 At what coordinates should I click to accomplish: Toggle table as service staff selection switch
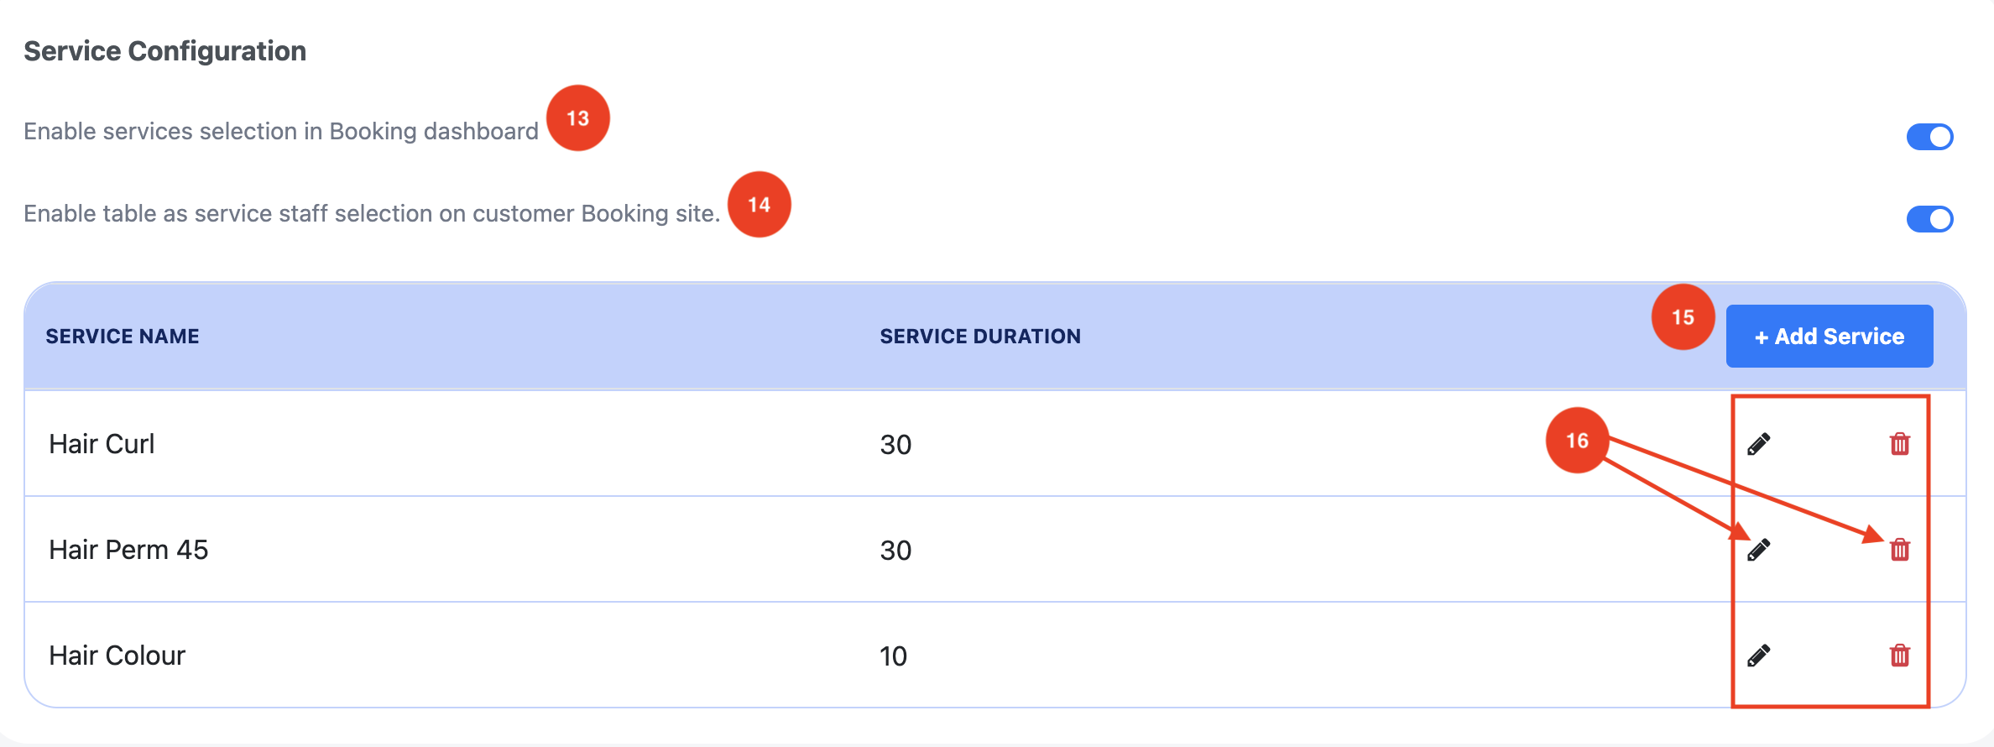(1929, 219)
